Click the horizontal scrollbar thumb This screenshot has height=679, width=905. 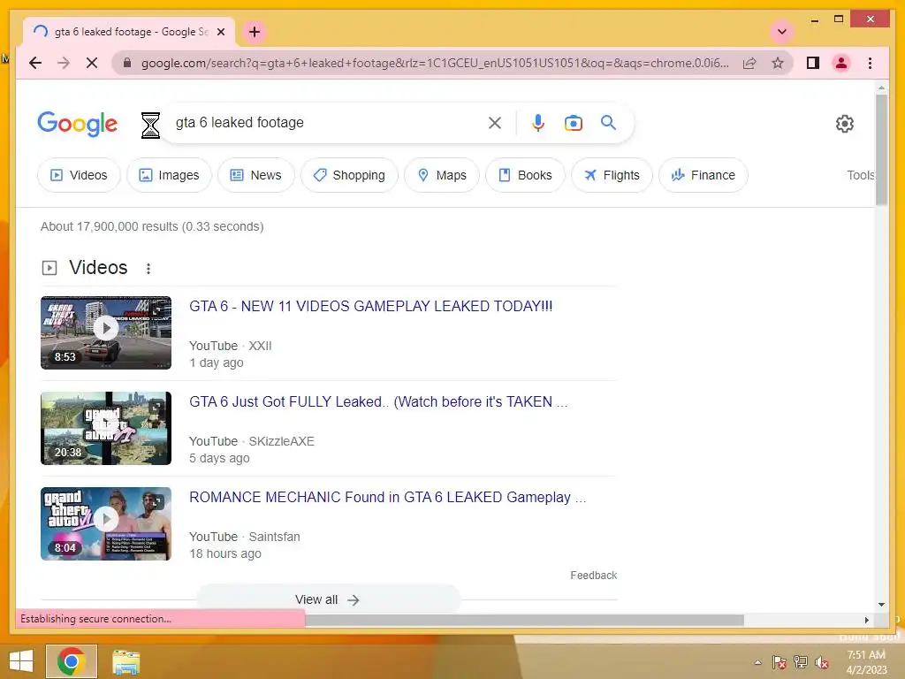[x=524, y=620]
